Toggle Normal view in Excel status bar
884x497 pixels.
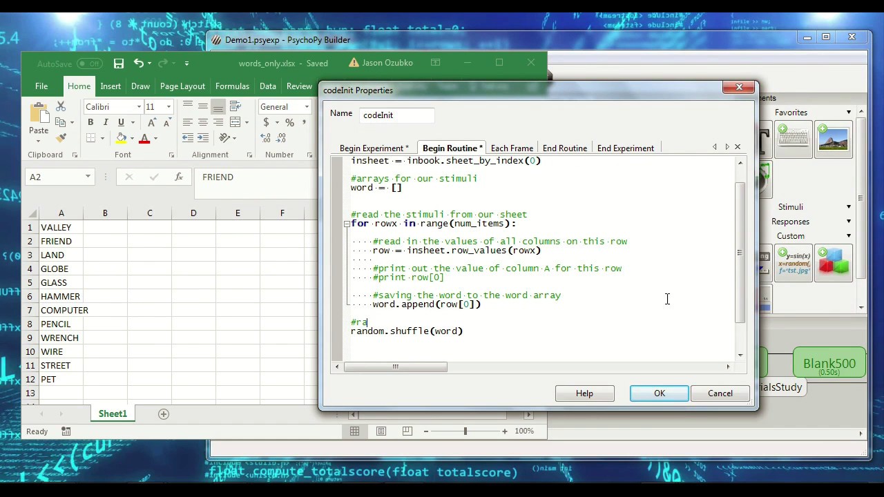pos(354,431)
